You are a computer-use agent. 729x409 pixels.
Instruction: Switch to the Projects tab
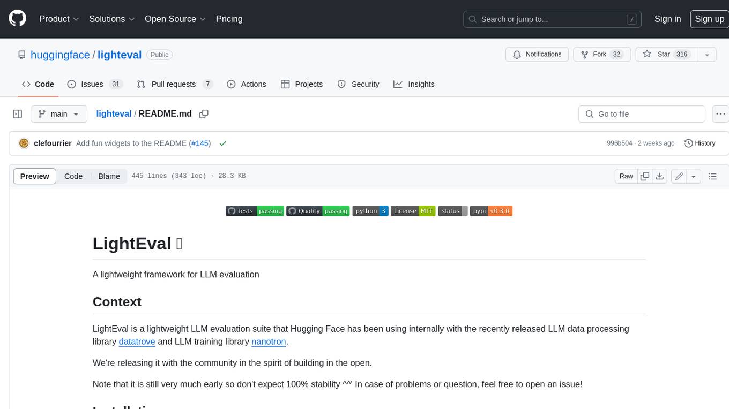pyautogui.click(x=302, y=84)
